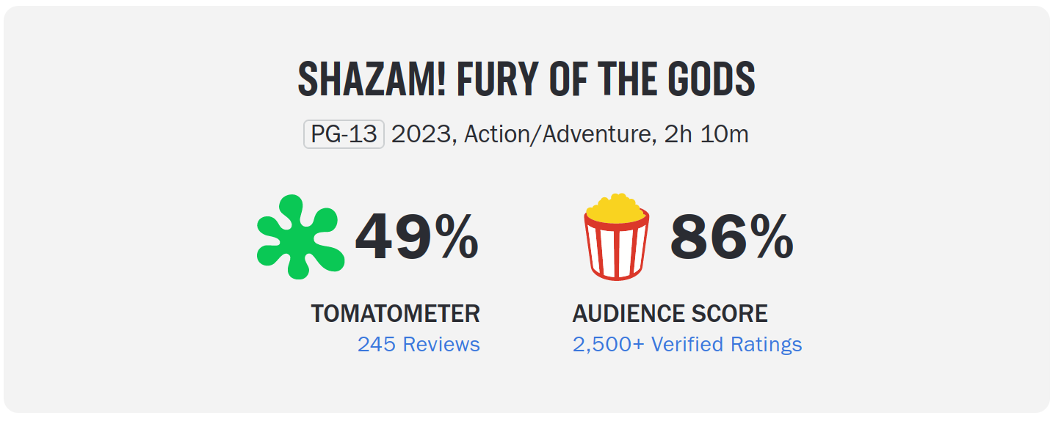Click the 2023 release year text
1061x421 pixels.
422,135
